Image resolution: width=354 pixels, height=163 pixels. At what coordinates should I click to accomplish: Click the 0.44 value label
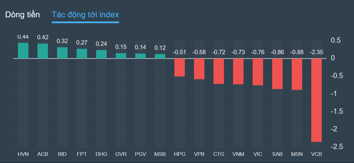pyautogui.click(x=23, y=37)
